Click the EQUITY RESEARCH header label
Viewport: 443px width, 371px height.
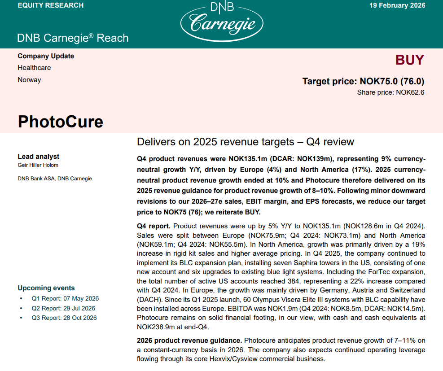click(51, 5)
